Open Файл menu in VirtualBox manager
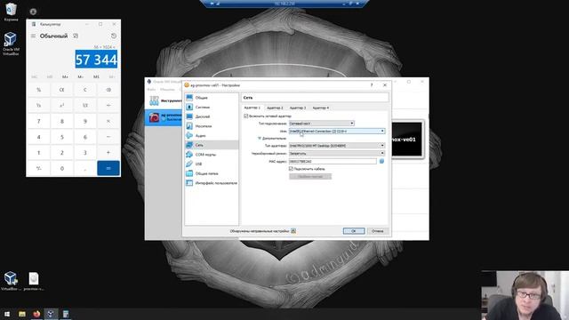This screenshot has width=569, height=320. (152, 89)
